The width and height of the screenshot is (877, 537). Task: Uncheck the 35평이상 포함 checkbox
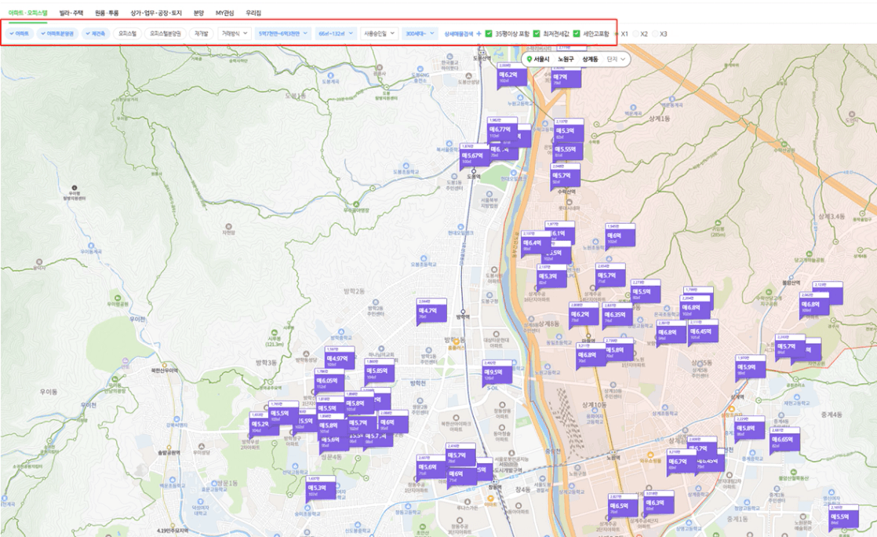point(489,34)
